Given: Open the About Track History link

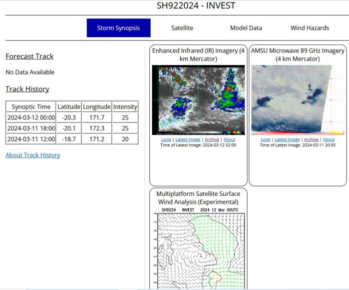Looking at the screenshot, I should pos(33,155).
